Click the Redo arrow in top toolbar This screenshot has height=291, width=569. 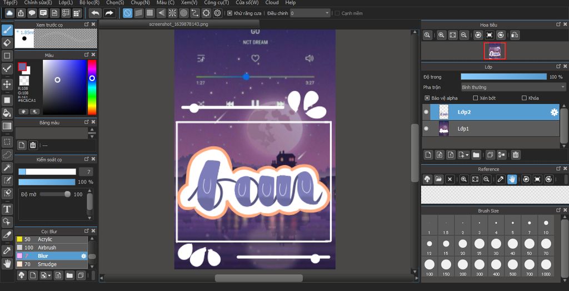pos(109,13)
